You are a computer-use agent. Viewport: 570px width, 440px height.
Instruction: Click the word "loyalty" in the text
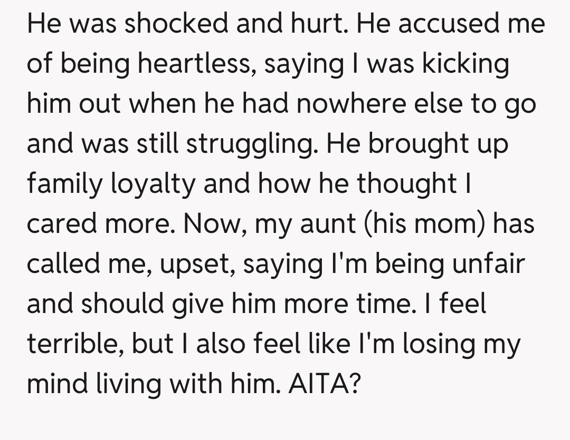coord(159,184)
